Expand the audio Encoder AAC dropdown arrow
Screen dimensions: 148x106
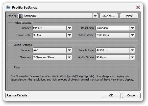[69, 50]
